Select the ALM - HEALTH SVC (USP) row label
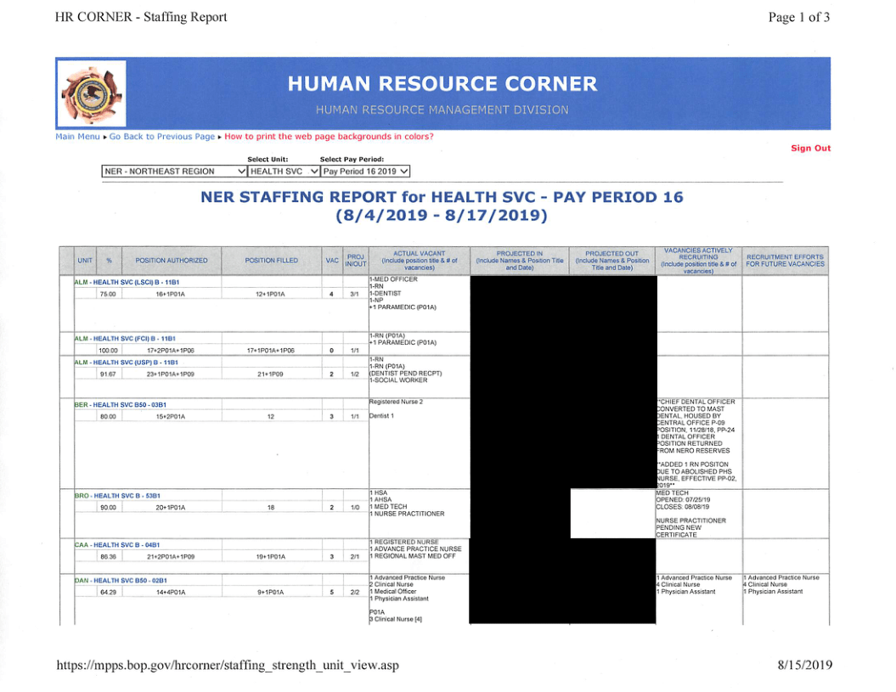Image resolution: width=896 pixels, height=692 pixels. point(127,363)
